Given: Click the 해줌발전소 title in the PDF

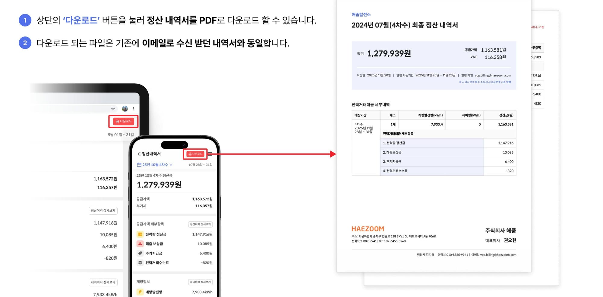Looking at the screenshot, I should tap(361, 14).
